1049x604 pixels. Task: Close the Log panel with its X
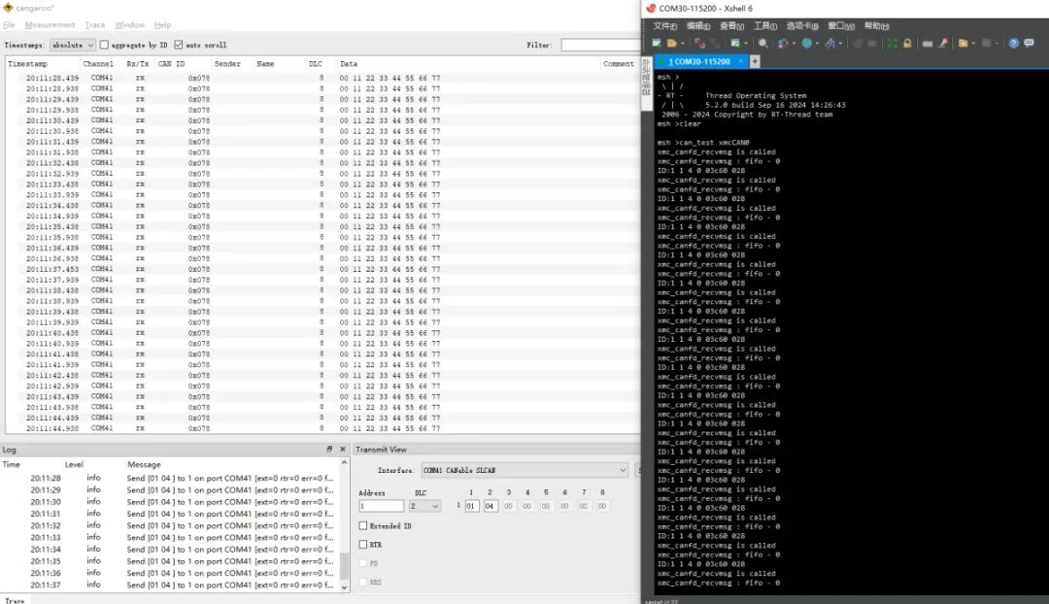tap(343, 450)
